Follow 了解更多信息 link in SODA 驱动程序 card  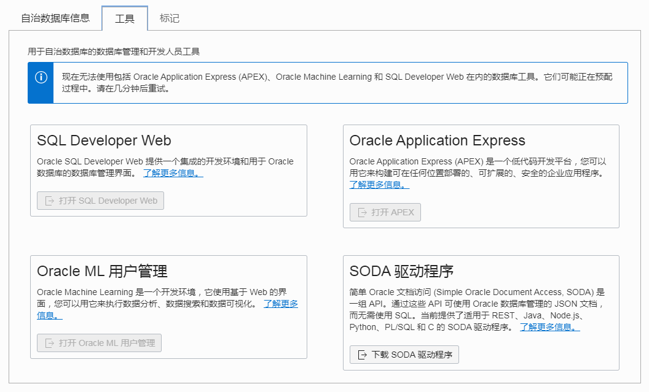549,327
